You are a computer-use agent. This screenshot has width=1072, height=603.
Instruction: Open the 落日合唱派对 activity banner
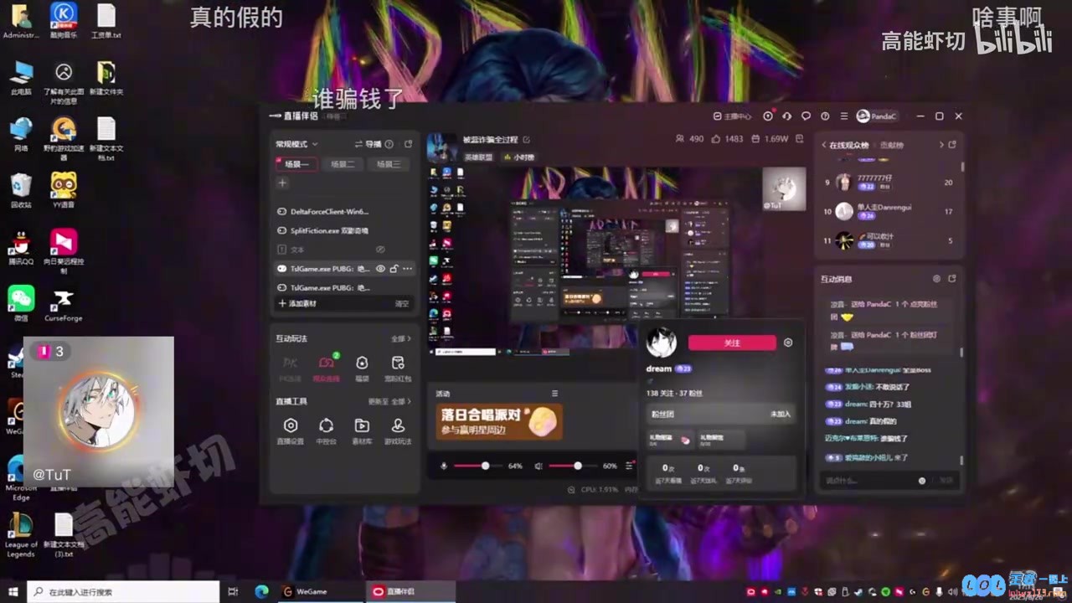(x=499, y=421)
